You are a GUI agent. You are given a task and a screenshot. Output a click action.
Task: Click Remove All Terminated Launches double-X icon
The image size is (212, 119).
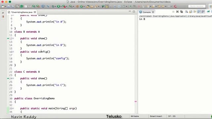(182, 12)
